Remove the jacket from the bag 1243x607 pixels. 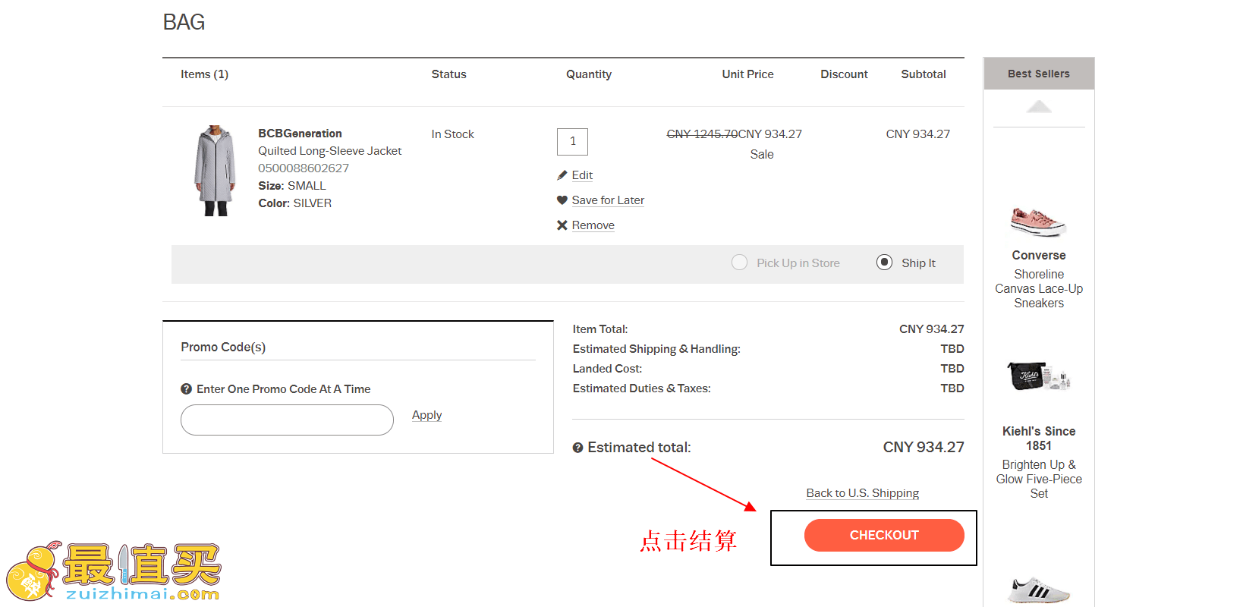[593, 225]
